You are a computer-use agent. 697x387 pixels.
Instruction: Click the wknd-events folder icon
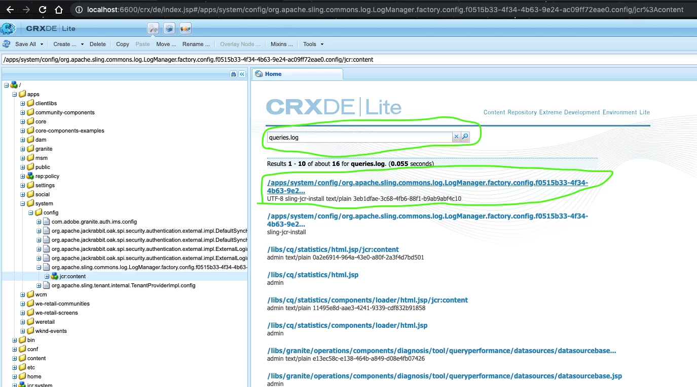pos(30,331)
